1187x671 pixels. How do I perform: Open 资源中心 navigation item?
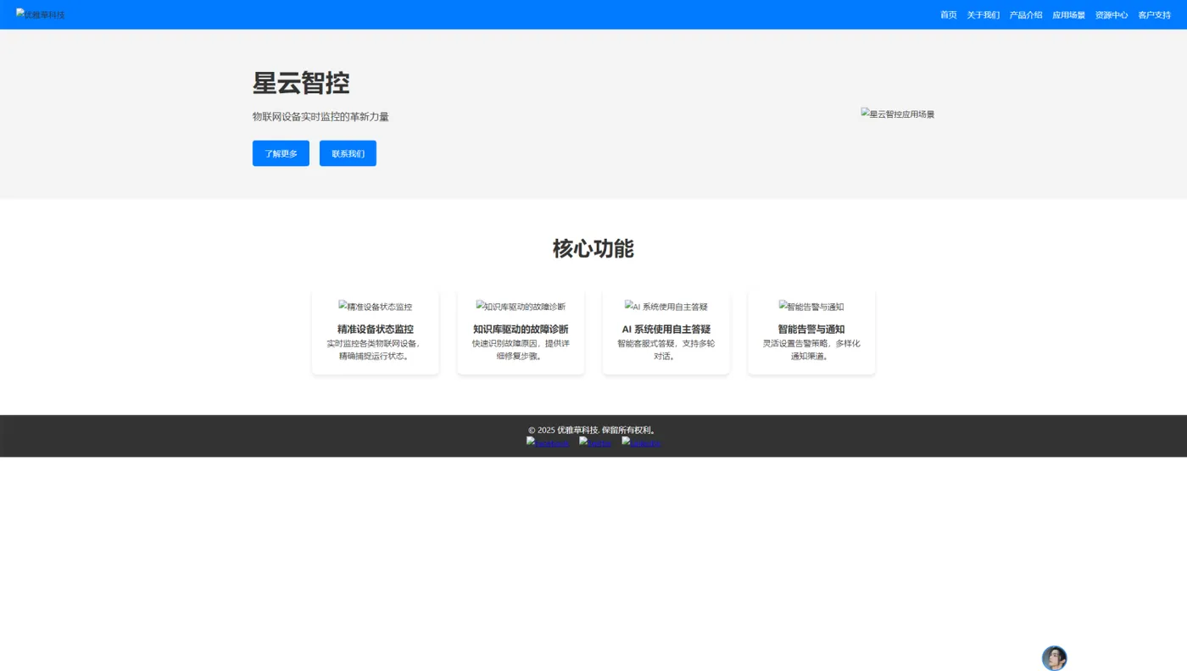[1112, 15]
